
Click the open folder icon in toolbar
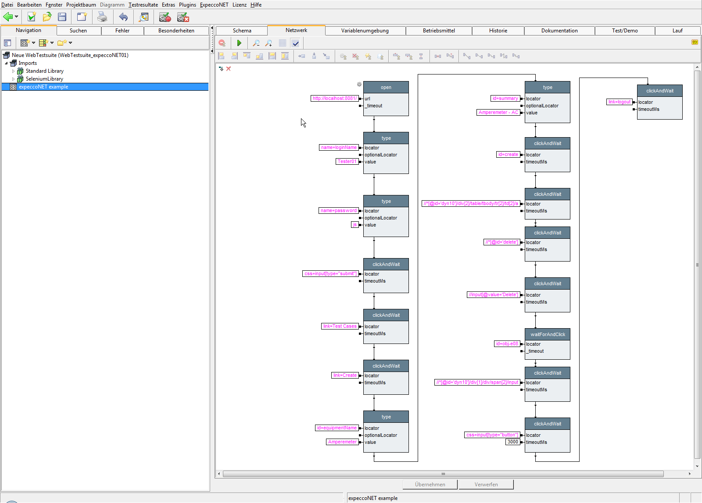click(47, 17)
